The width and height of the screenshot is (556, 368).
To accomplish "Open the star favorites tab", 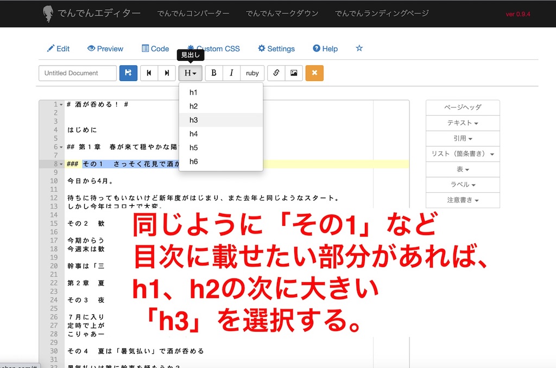I will point(359,48).
